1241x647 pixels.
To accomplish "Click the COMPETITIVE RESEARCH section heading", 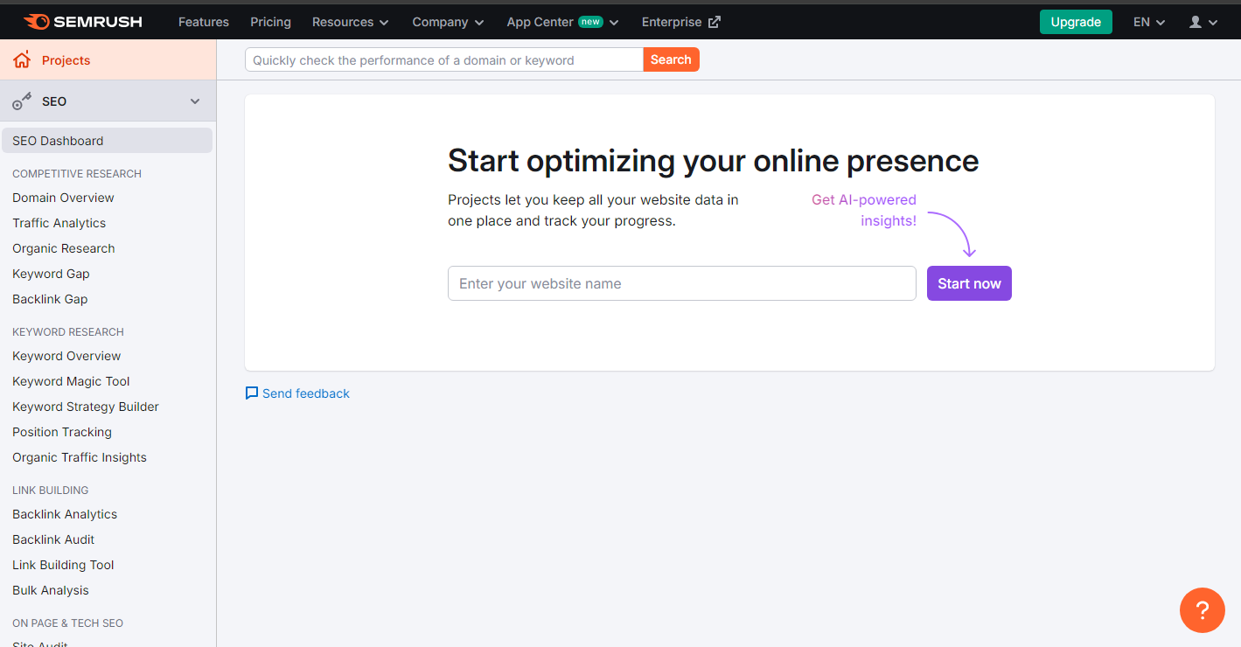I will [77, 173].
